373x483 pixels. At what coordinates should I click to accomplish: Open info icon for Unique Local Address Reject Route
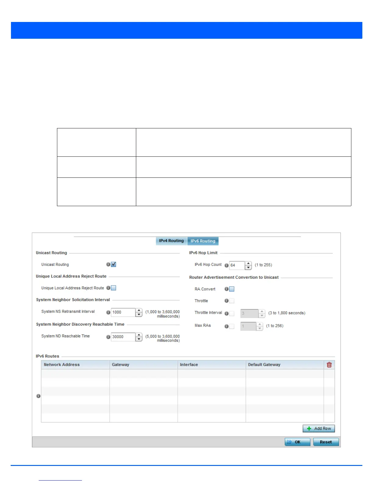108,288
